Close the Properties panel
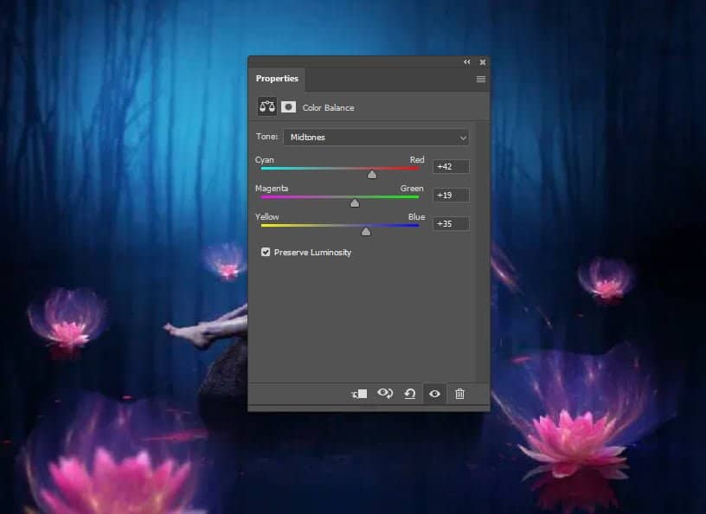The width and height of the screenshot is (706, 514). [483, 62]
